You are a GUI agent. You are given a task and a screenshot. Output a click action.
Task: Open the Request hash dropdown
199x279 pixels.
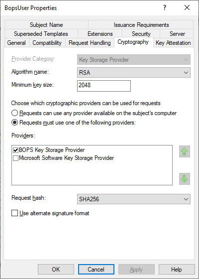click(x=134, y=199)
